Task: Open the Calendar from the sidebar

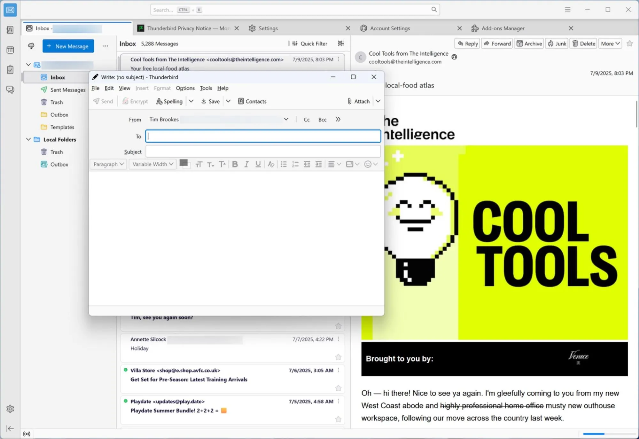Action: (10, 50)
